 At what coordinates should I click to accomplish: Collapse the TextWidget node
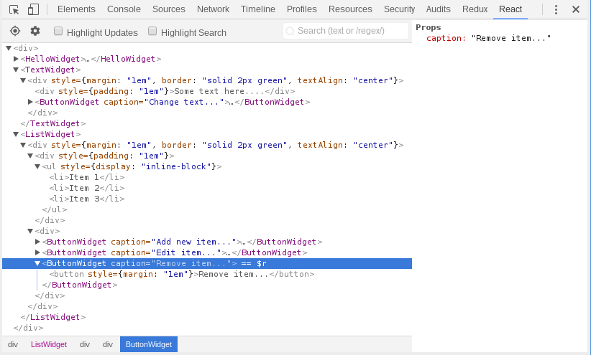pyautogui.click(x=16, y=70)
